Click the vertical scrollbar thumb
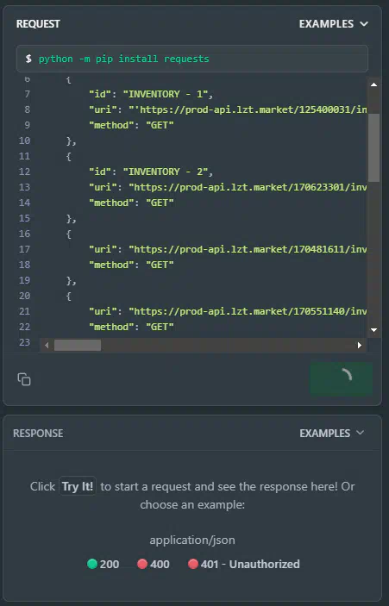The width and height of the screenshot is (389, 606). (374, 147)
